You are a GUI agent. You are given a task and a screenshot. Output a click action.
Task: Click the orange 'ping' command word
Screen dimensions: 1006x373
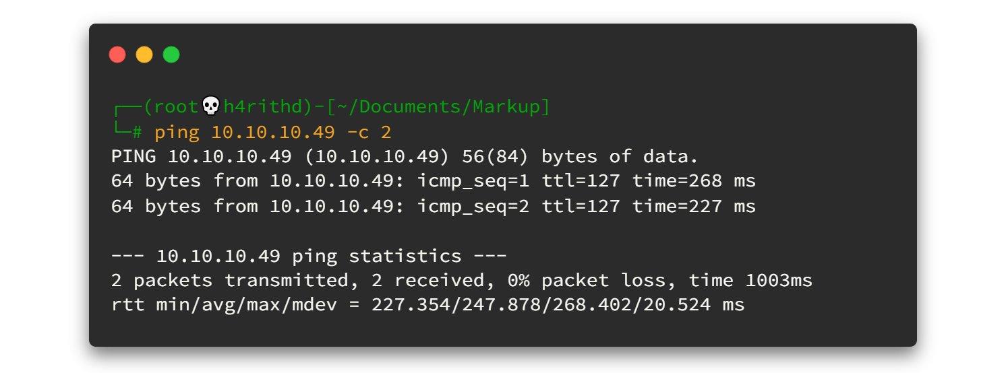[177, 132]
